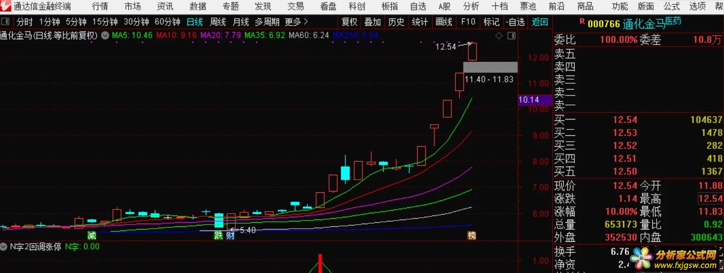Toggle the side panel icon beside the diamond

coord(512,36)
